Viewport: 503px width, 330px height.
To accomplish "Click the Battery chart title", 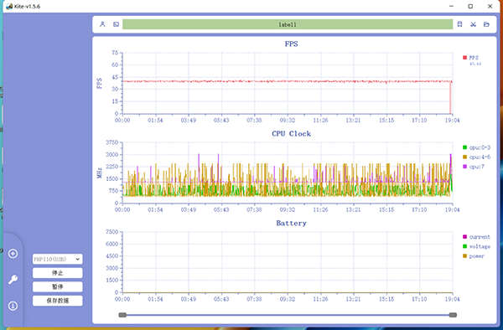I will [x=291, y=223].
